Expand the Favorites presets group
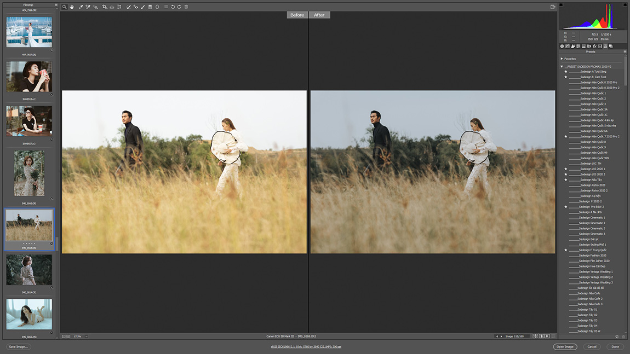630x354 pixels. (x=562, y=59)
